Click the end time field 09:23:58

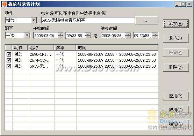[x=143, y=36]
